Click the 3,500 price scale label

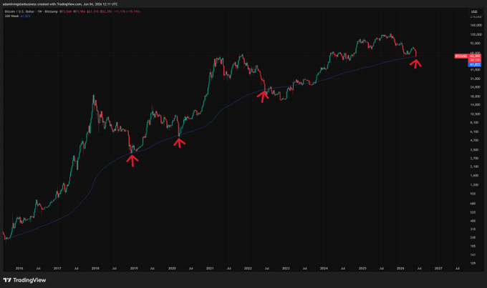pos(475,150)
